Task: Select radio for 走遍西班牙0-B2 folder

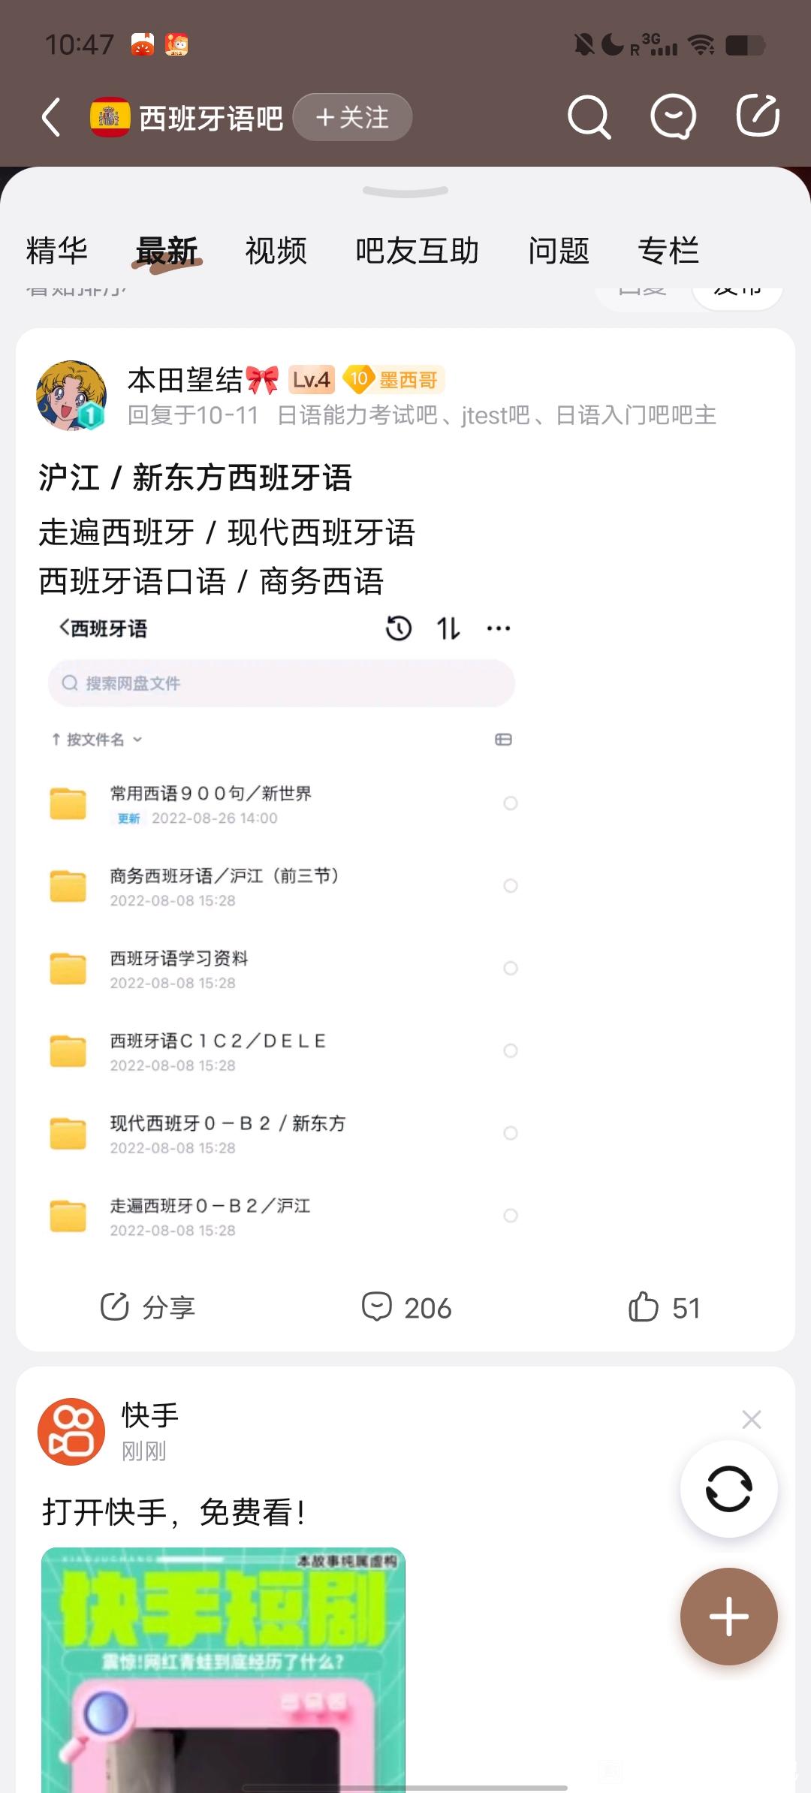Action: coord(511,1216)
